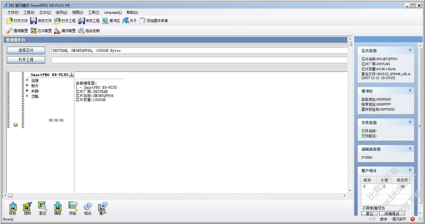Screen dimensions: 425x224
Task: Open the 文件(F) menu
Action: 13,12
